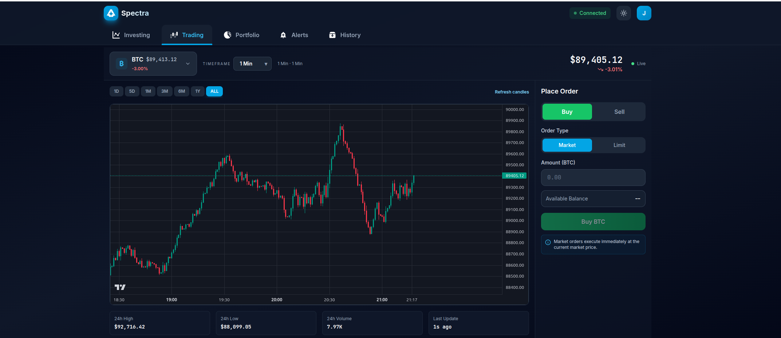Switch order side to Buy
This screenshot has height=338, width=781.
567,112
